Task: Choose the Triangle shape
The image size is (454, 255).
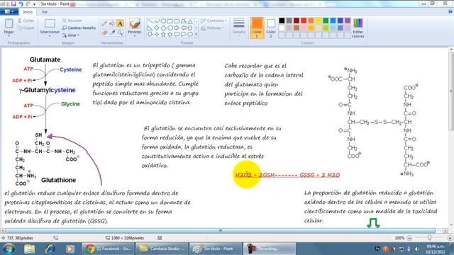Action: pos(190,21)
